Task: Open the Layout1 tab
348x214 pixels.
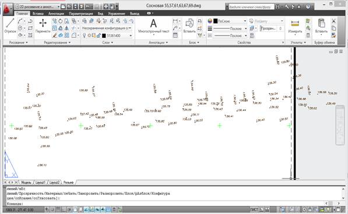Action: pyautogui.click(x=40, y=183)
